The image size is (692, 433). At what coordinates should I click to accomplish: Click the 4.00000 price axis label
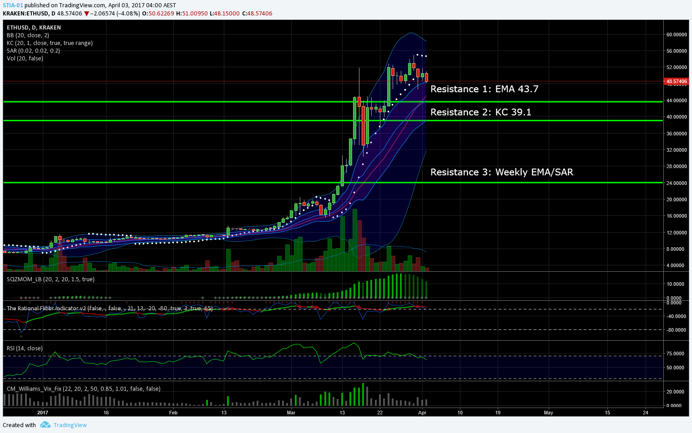pyautogui.click(x=675, y=265)
